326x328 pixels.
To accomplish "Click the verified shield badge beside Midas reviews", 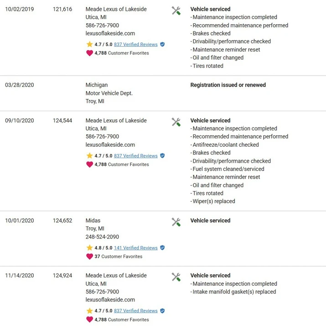I will click(x=162, y=248).
